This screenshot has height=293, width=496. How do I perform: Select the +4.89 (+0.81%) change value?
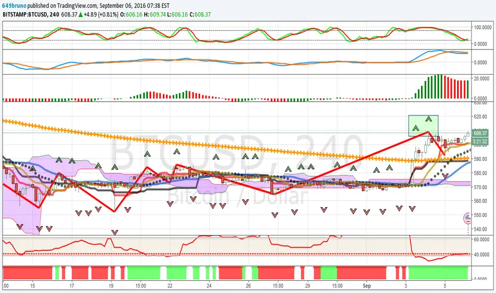pyautogui.click(x=101, y=14)
